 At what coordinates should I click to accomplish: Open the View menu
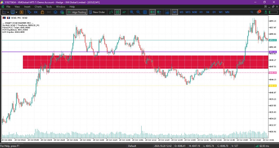coord(17,7)
